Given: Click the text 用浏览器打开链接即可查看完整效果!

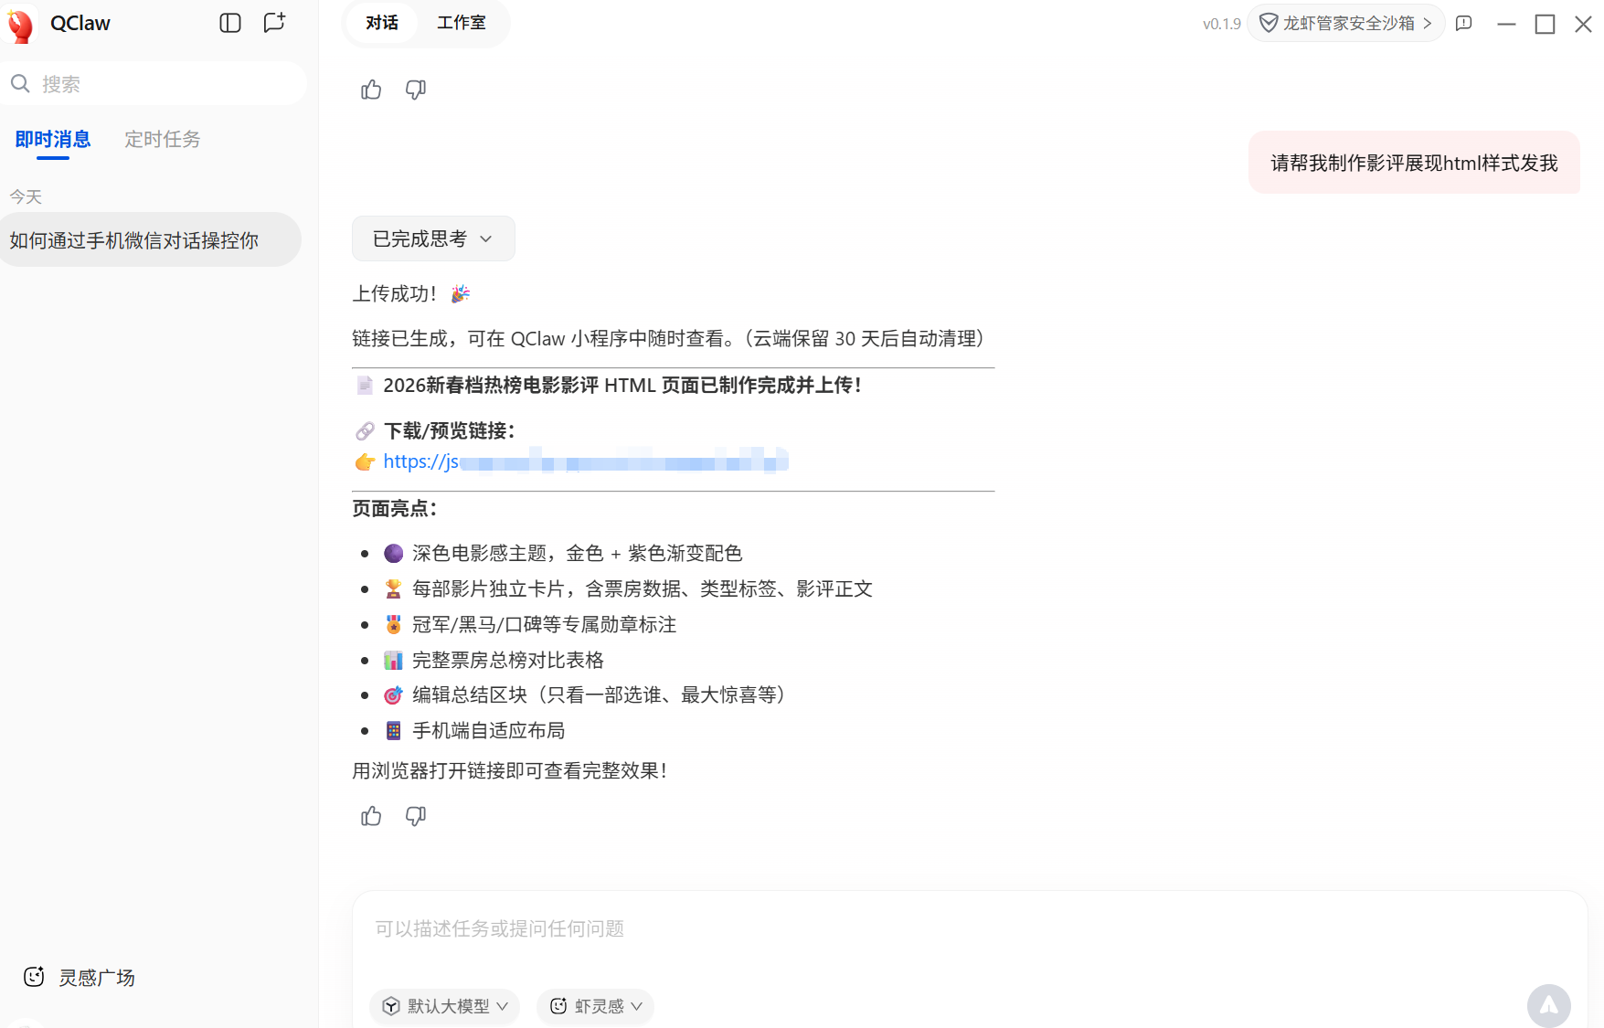Looking at the screenshot, I should (510, 770).
